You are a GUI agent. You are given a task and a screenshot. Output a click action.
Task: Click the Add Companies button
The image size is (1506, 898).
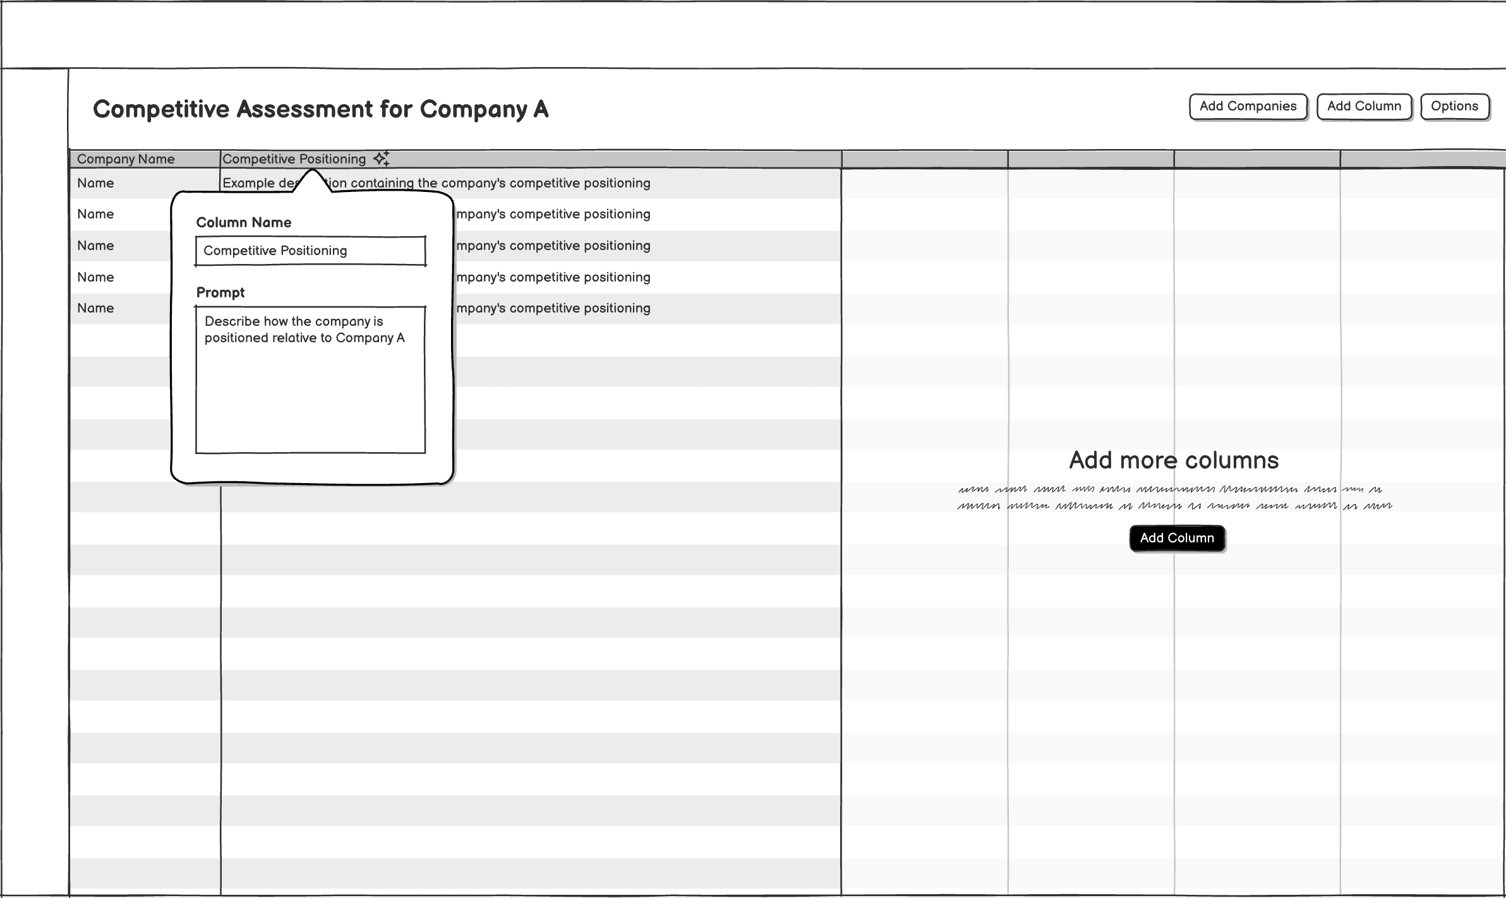1248,107
